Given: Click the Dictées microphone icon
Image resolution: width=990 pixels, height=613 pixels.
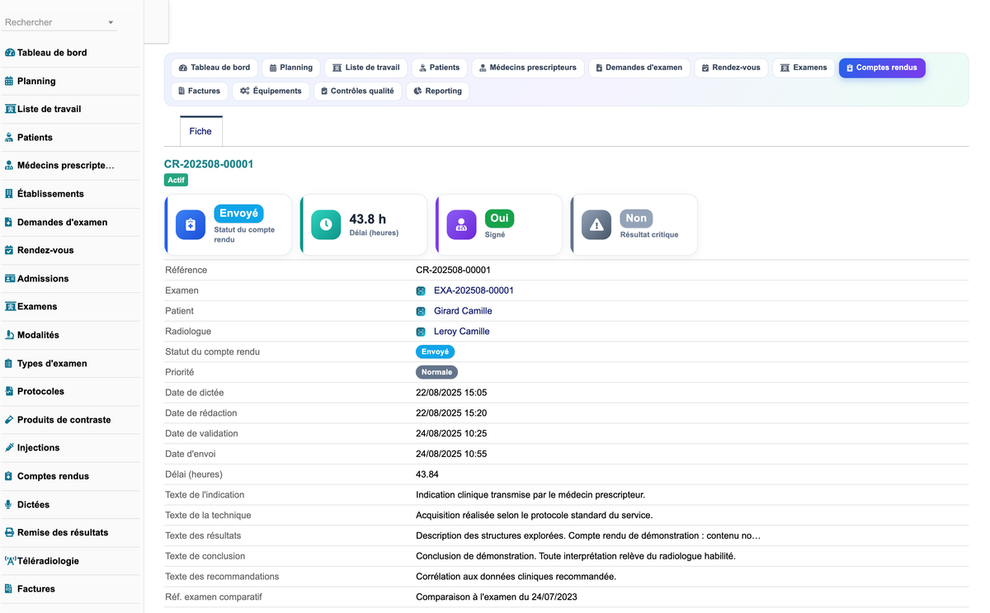Looking at the screenshot, I should coord(9,504).
